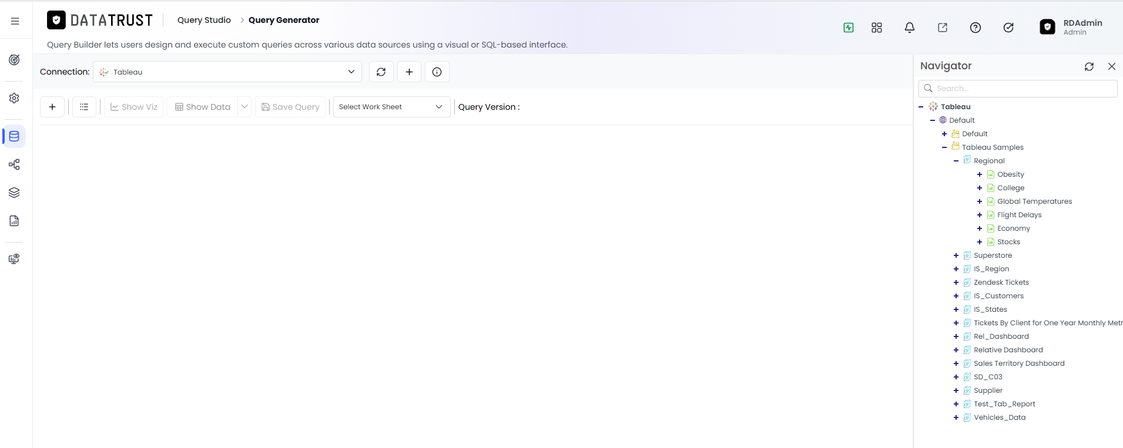Select the database icon in left sidebar
The width and height of the screenshot is (1123, 448).
tap(15, 136)
